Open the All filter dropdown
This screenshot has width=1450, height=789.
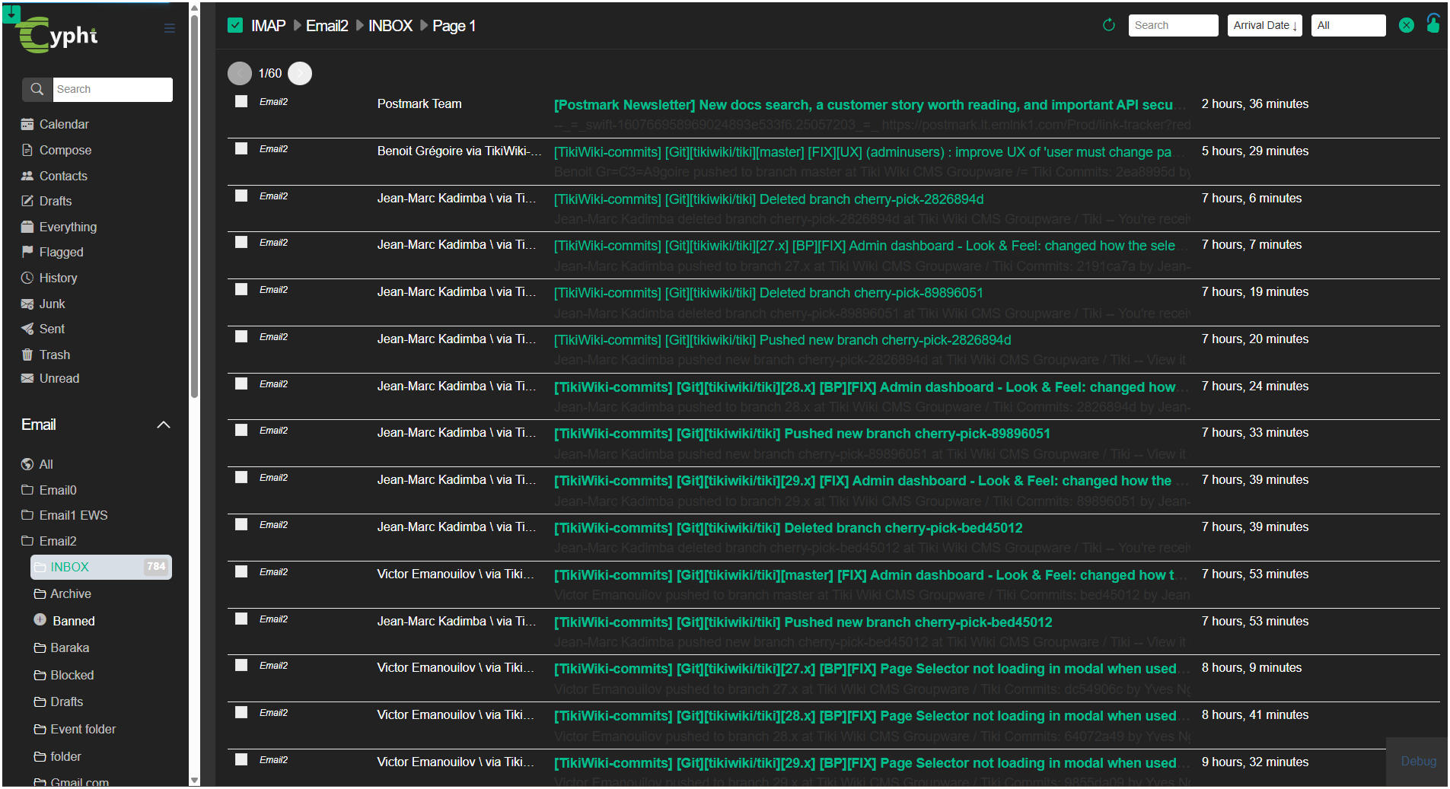point(1347,25)
